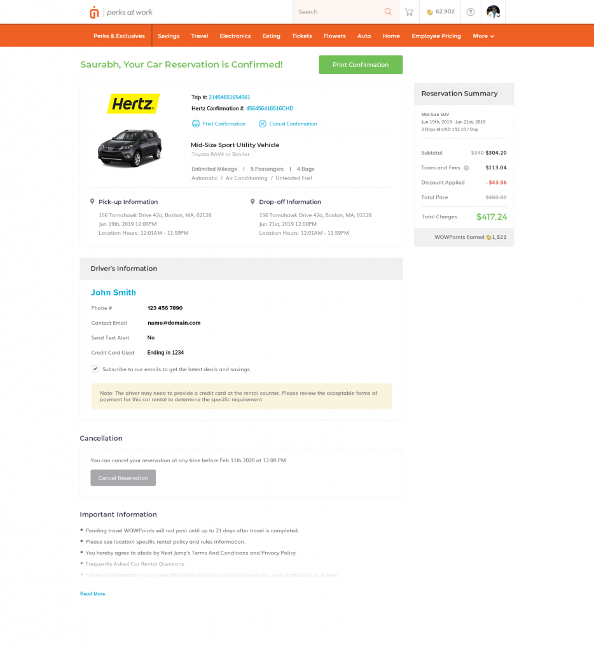Open the profile avatar dropdown
This screenshot has height=652, width=594.
[x=494, y=12]
